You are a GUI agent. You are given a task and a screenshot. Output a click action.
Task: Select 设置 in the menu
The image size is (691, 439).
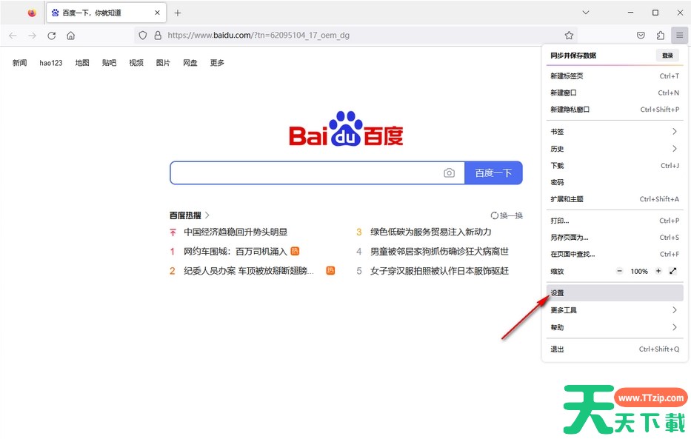(x=613, y=293)
